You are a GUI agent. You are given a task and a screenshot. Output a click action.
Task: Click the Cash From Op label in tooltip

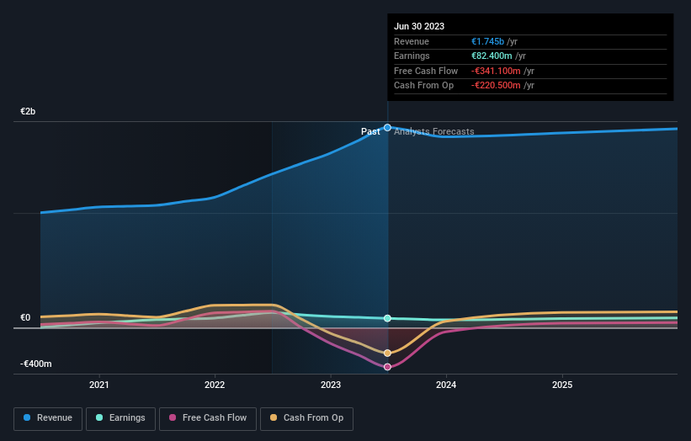[423, 86]
